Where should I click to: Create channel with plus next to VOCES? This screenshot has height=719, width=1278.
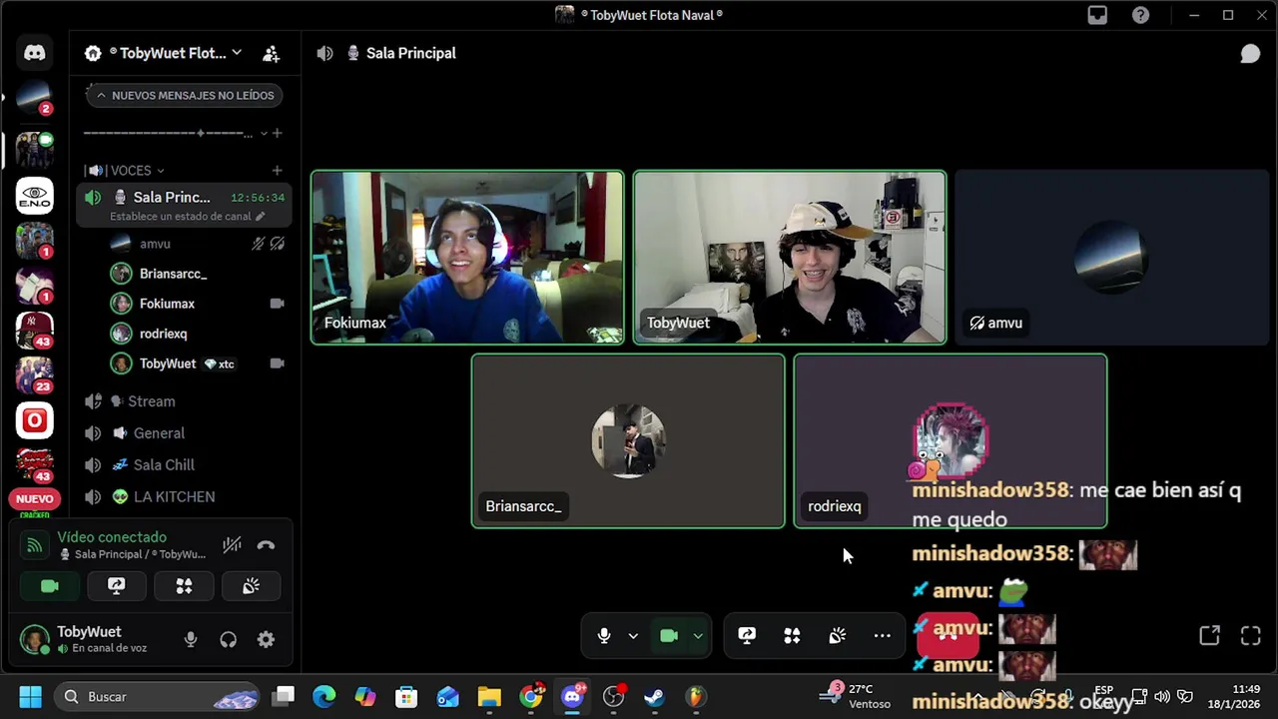(x=277, y=171)
